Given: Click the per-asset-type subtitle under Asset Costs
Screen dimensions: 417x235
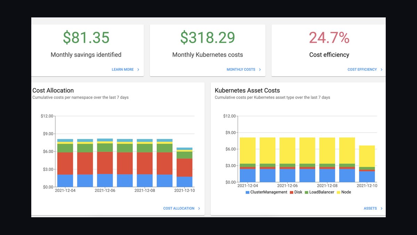Looking at the screenshot, I should click(x=272, y=97).
